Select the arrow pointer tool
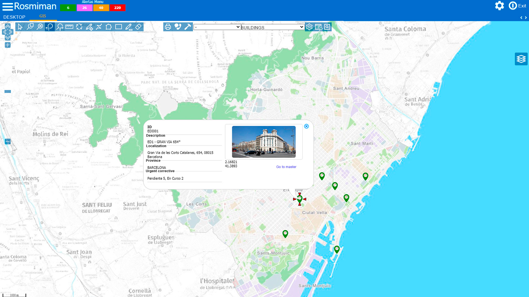Image resolution: width=529 pixels, height=297 pixels. 21,27
